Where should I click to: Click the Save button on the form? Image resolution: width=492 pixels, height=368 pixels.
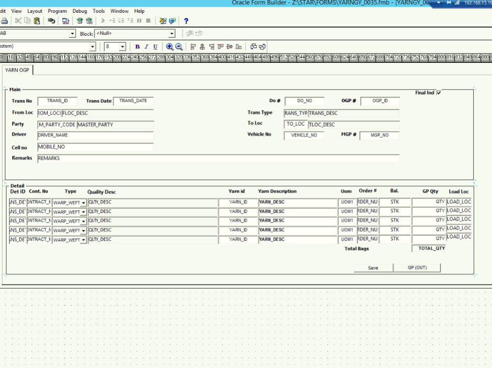[373, 268]
